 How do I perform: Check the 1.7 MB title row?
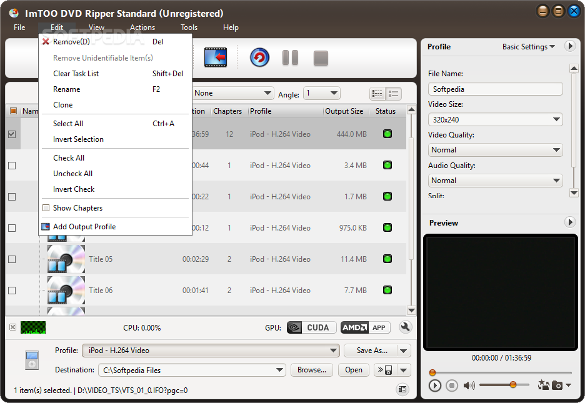pos(12,196)
